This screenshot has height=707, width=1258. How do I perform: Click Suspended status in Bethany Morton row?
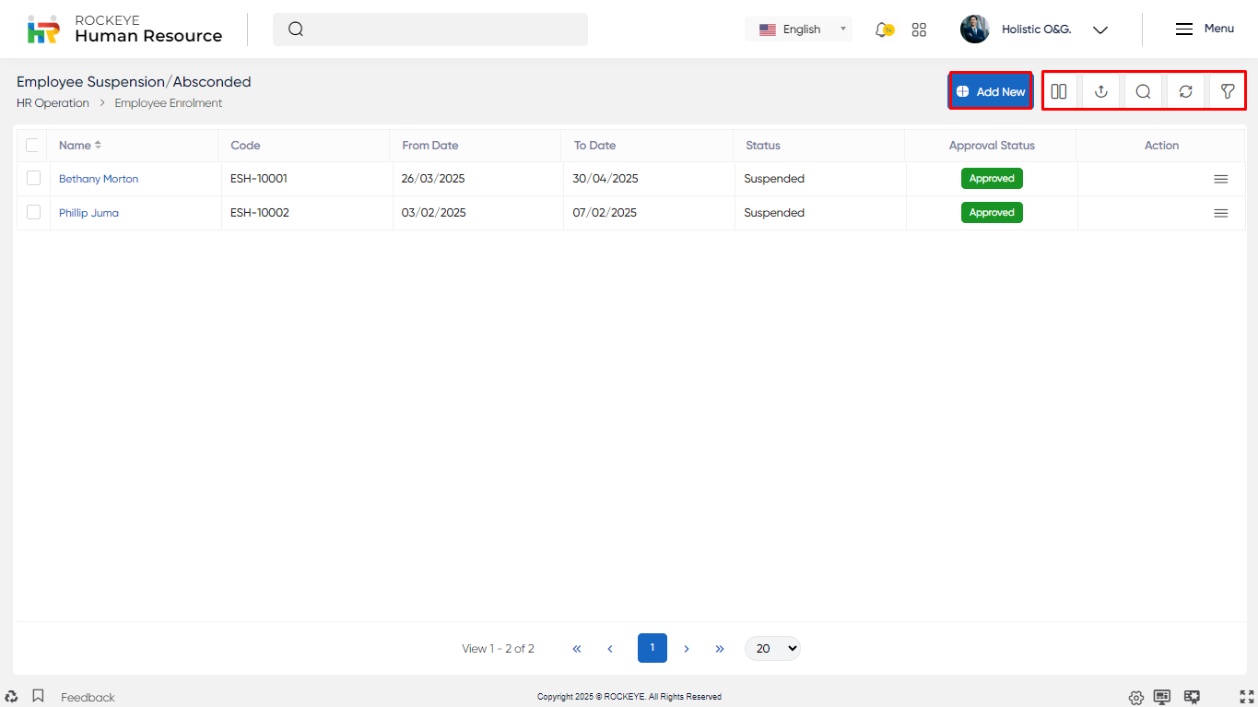[774, 179]
